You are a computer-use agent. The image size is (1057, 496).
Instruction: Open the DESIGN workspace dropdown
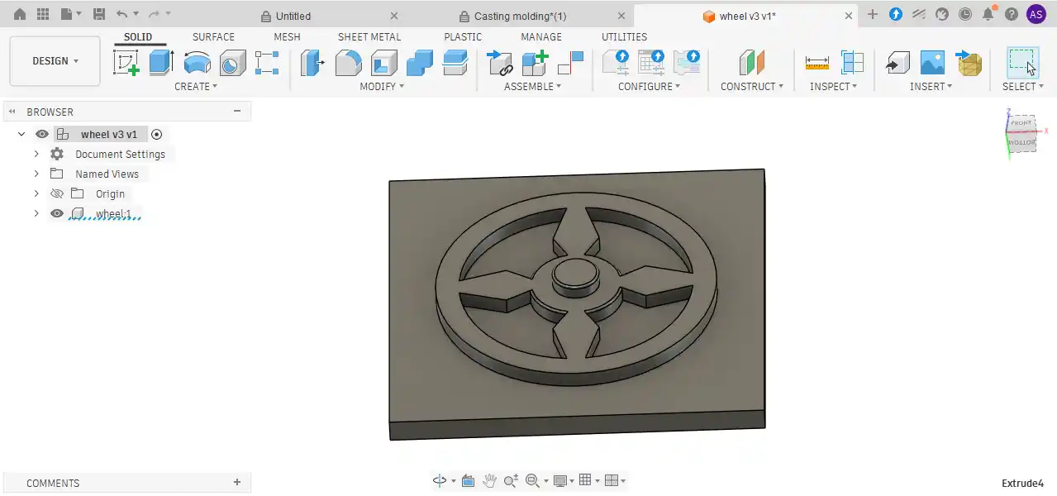tap(55, 61)
